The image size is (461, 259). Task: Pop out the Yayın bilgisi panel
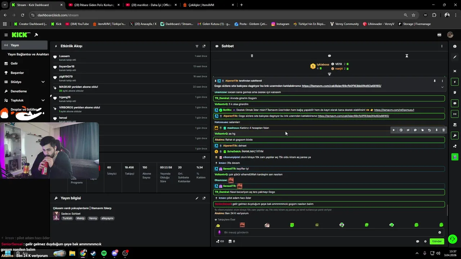[204, 198]
